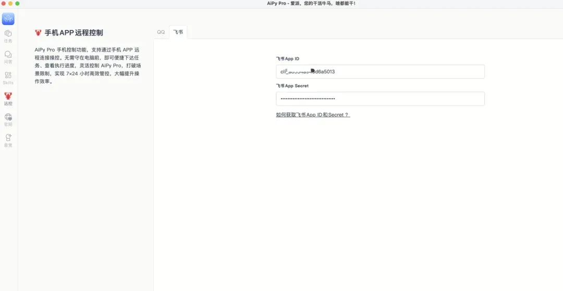563x291 pixels.
Task: Open the 任务 tasks sidebar icon
Action: (8, 37)
